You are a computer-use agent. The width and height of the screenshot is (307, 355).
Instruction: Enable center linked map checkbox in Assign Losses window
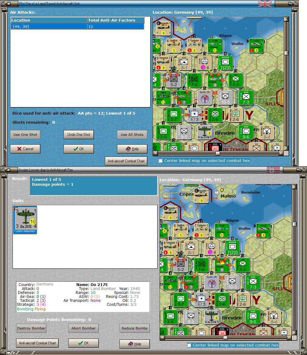pyautogui.click(x=189, y=345)
